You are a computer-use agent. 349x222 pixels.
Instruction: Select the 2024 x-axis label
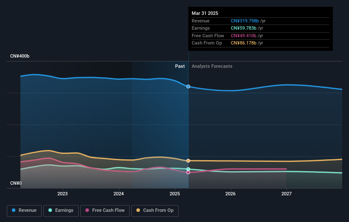[x=119, y=194]
